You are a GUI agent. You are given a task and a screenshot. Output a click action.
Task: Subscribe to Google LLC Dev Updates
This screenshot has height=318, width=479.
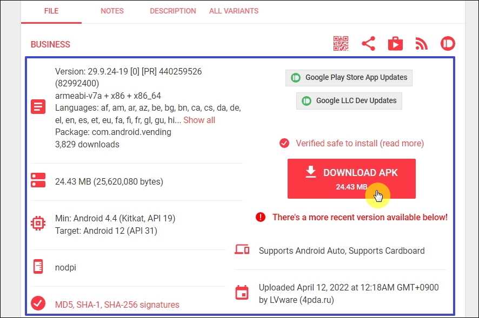pos(349,101)
